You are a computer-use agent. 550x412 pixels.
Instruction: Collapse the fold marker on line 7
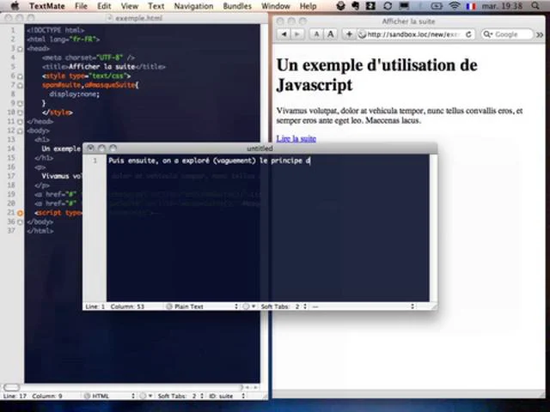(x=21, y=85)
